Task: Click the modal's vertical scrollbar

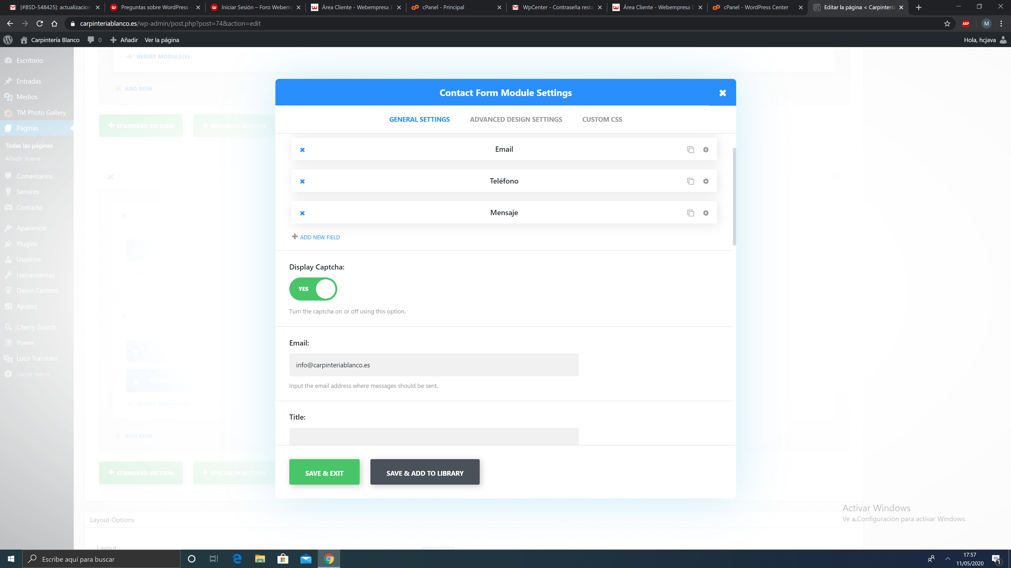Action: click(x=734, y=196)
